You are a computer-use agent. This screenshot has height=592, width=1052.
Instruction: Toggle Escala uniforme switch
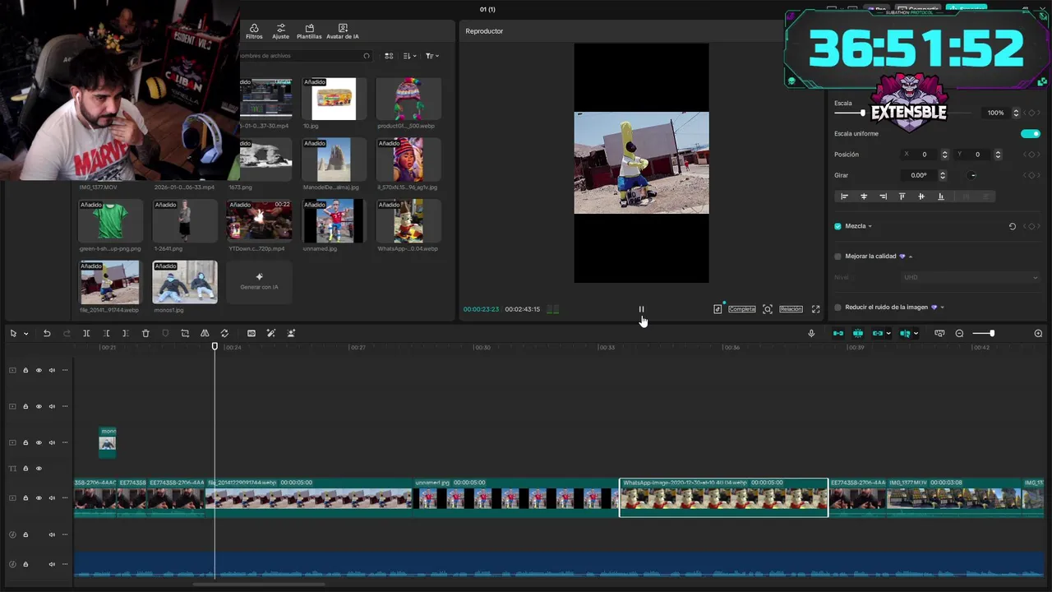point(1030,133)
